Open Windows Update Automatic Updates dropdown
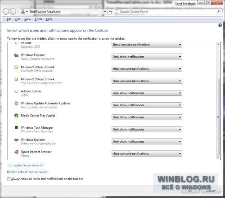 (x=147, y=105)
